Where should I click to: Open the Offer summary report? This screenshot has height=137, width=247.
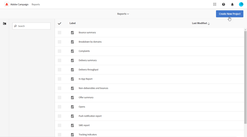86,98
